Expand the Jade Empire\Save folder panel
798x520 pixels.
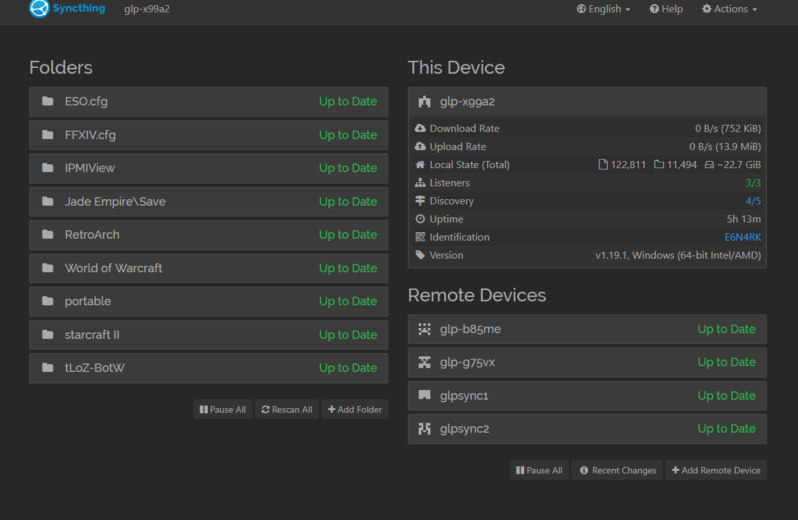(208, 201)
